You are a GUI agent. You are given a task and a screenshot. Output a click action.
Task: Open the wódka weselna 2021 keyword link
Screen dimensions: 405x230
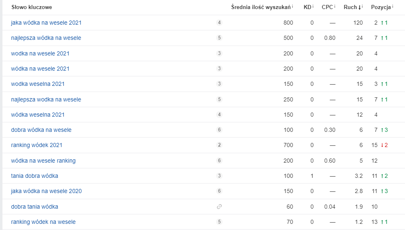point(38,115)
